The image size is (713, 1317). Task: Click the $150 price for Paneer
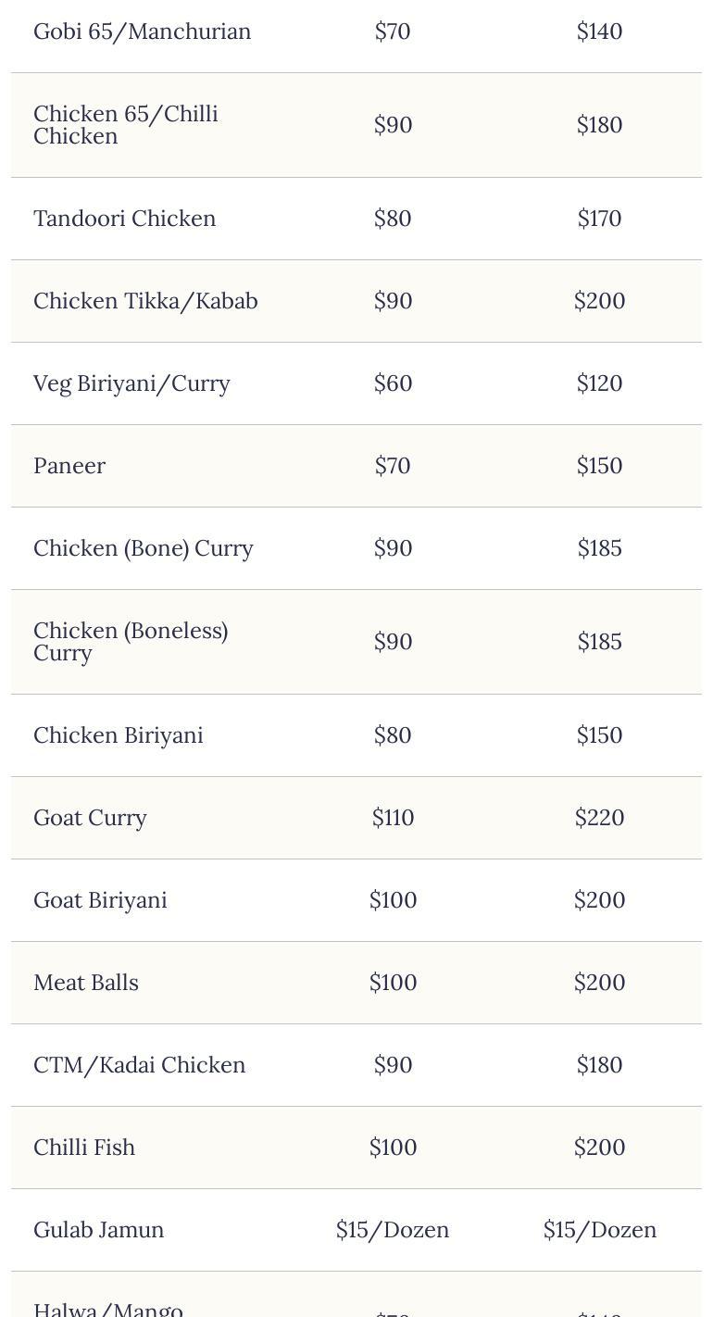[x=599, y=466]
